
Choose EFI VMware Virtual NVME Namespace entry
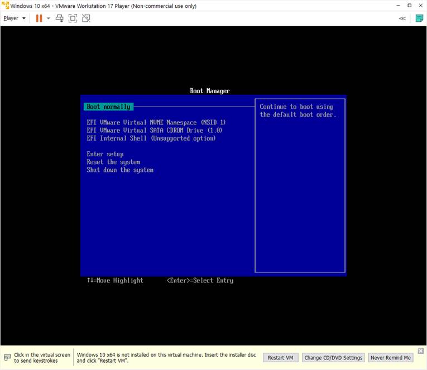(156, 122)
